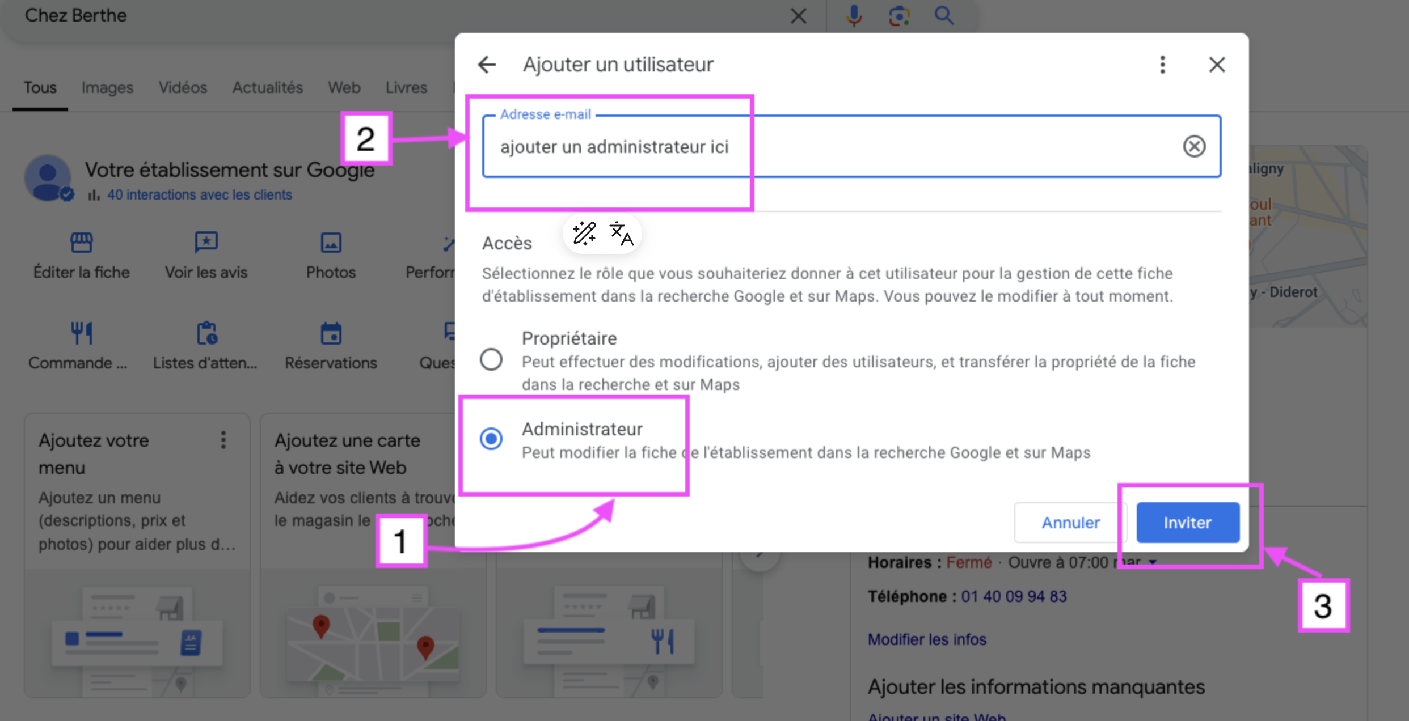Click the Annuler button
Screen dimensions: 1409x721
(1070, 522)
